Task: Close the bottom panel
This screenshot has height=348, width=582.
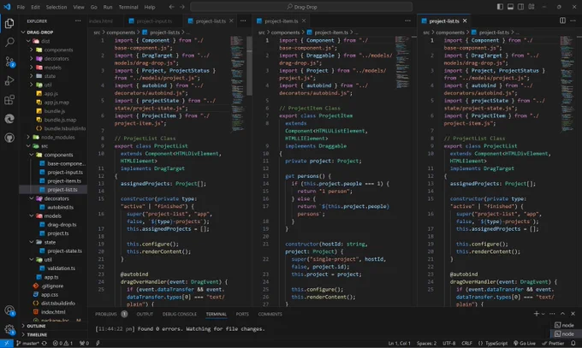Action: (573, 314)
